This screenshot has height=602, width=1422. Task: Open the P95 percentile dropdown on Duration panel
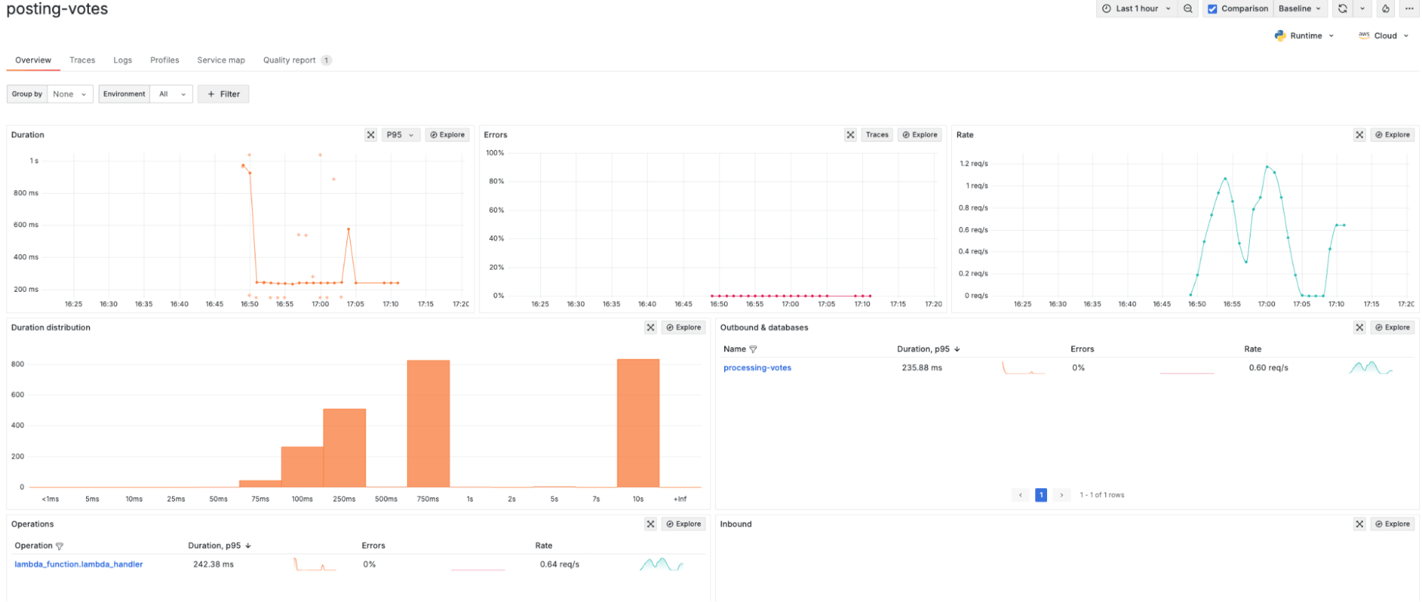point(400,134)
